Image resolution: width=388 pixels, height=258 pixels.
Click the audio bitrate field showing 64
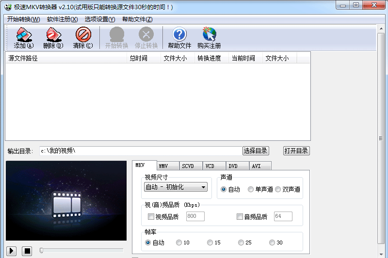[x=283, y=216]
